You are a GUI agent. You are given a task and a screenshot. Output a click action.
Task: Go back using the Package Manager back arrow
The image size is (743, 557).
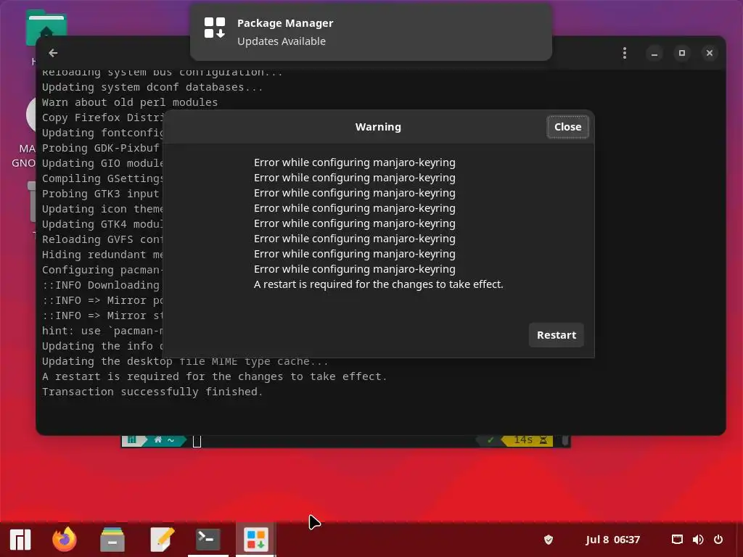coord(53,53)
